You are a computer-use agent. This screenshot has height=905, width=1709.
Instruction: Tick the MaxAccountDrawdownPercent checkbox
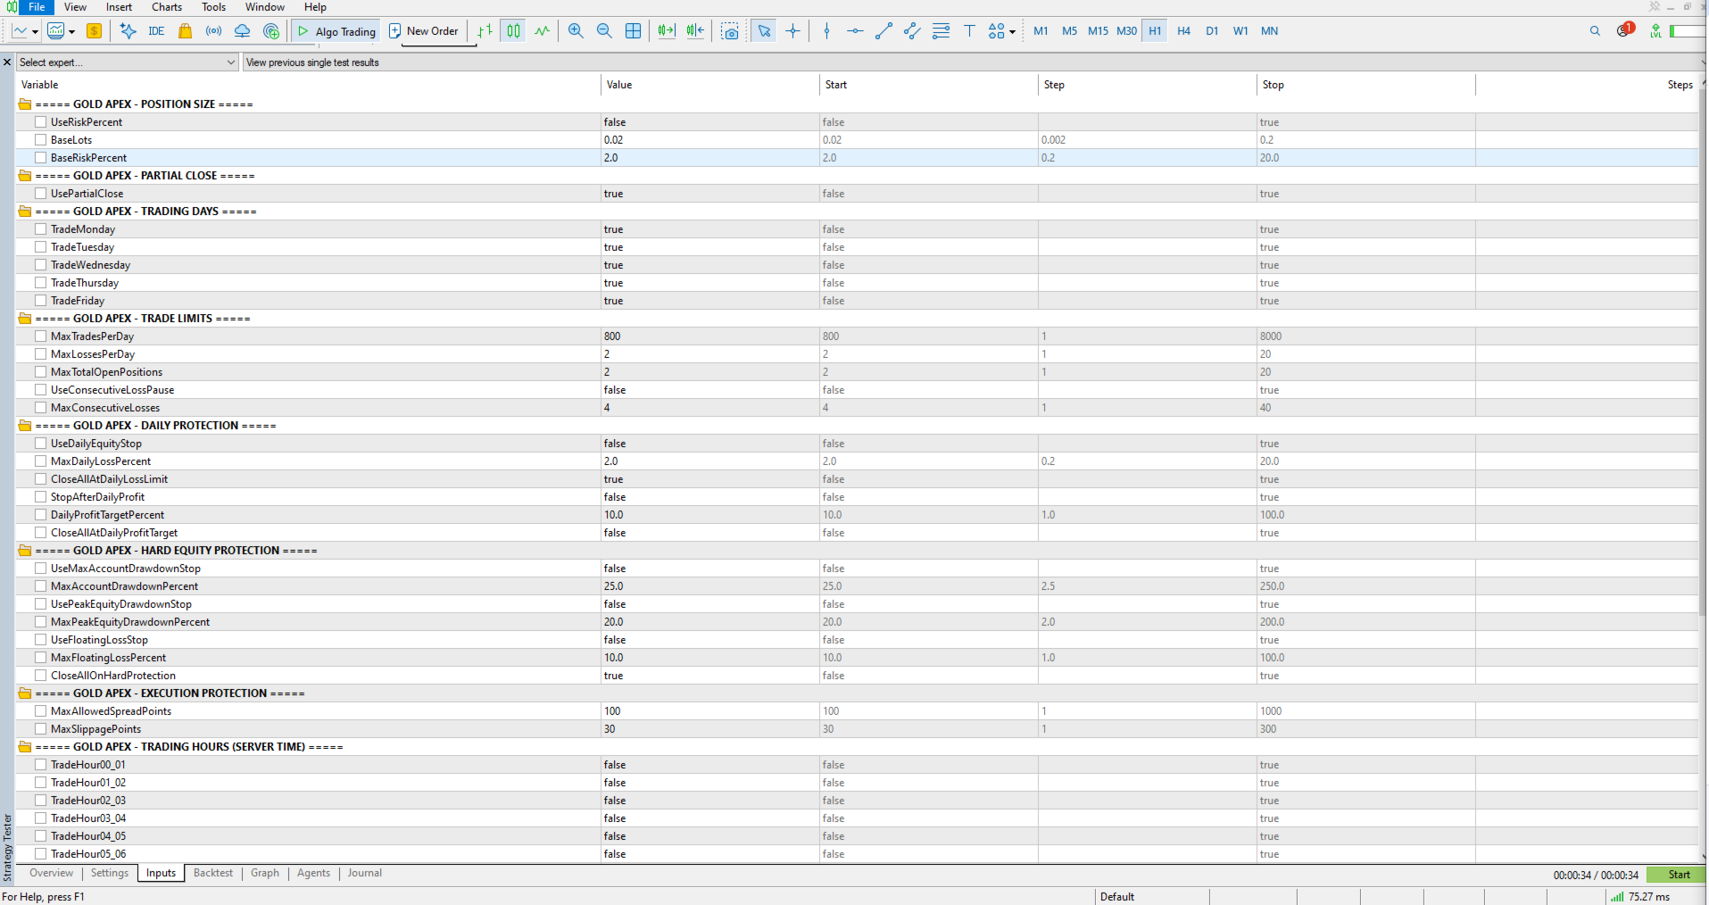[40, 586]
